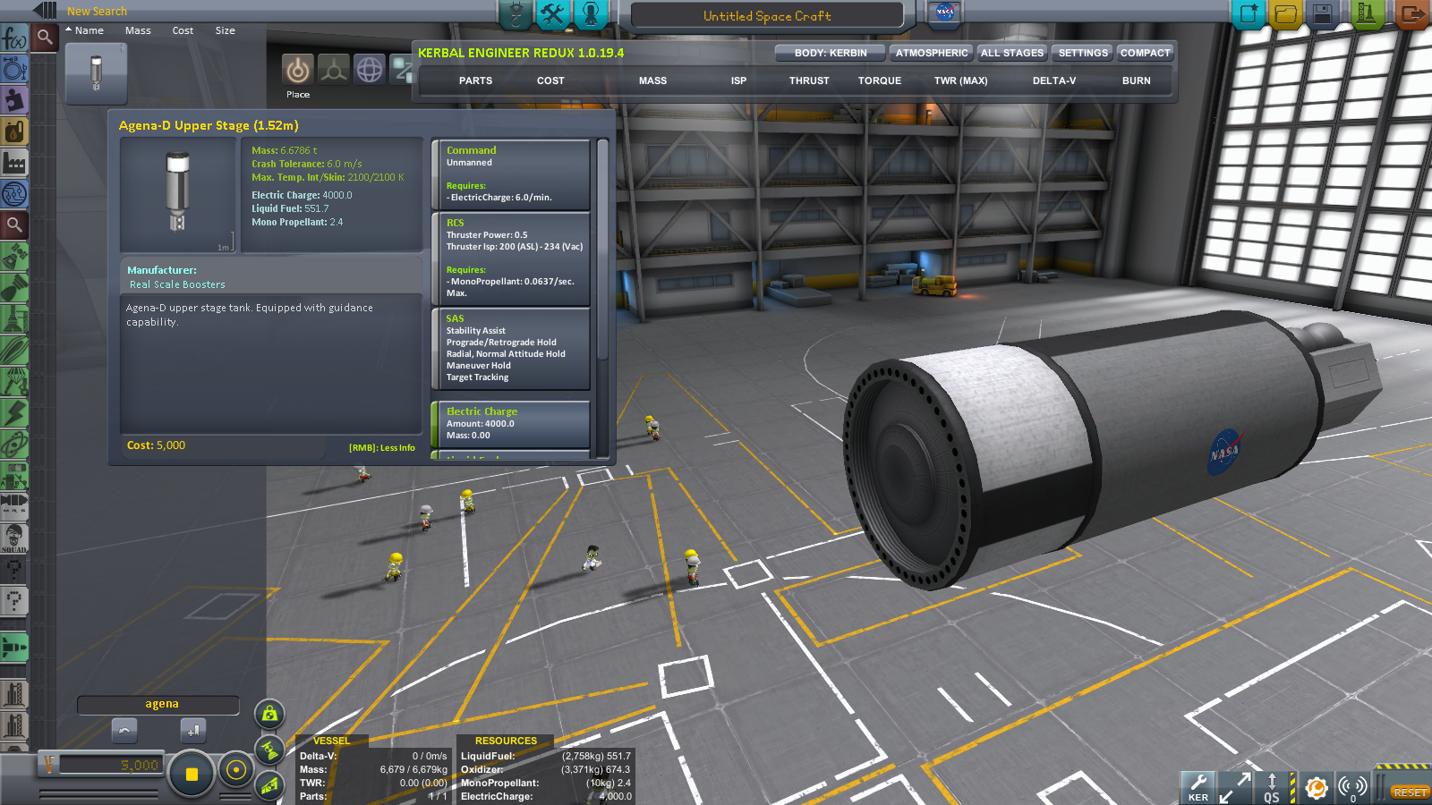
Task: Switch to the parts assembly mode tab
Action: pos(516,13)
